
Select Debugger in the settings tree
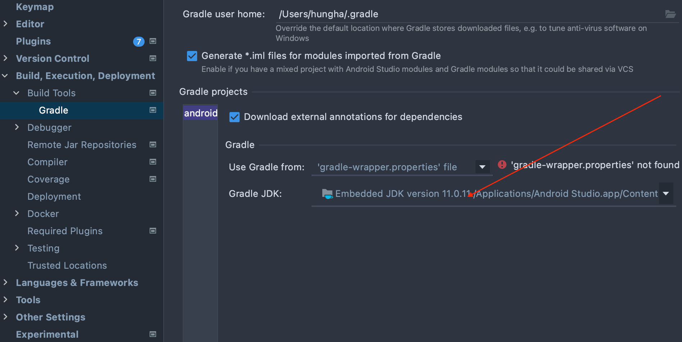(49, 127)
